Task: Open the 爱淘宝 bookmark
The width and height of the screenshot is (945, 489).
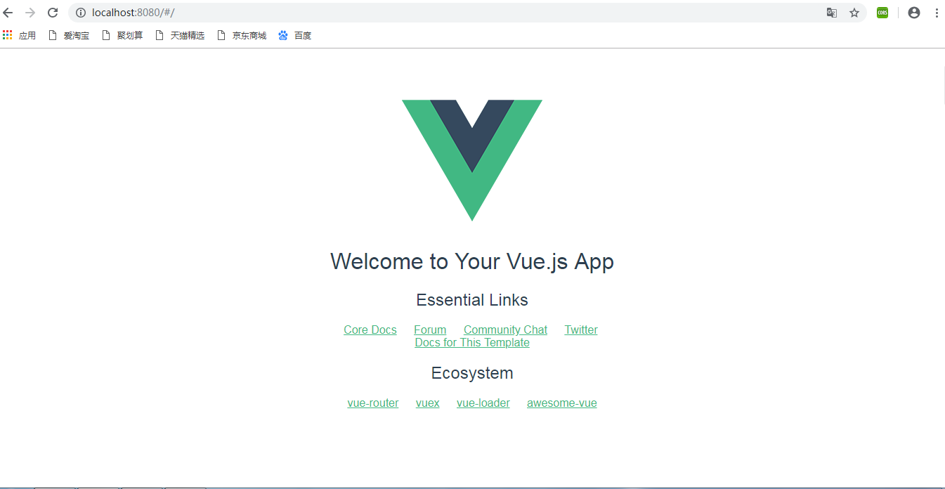Action: point(69,35)
